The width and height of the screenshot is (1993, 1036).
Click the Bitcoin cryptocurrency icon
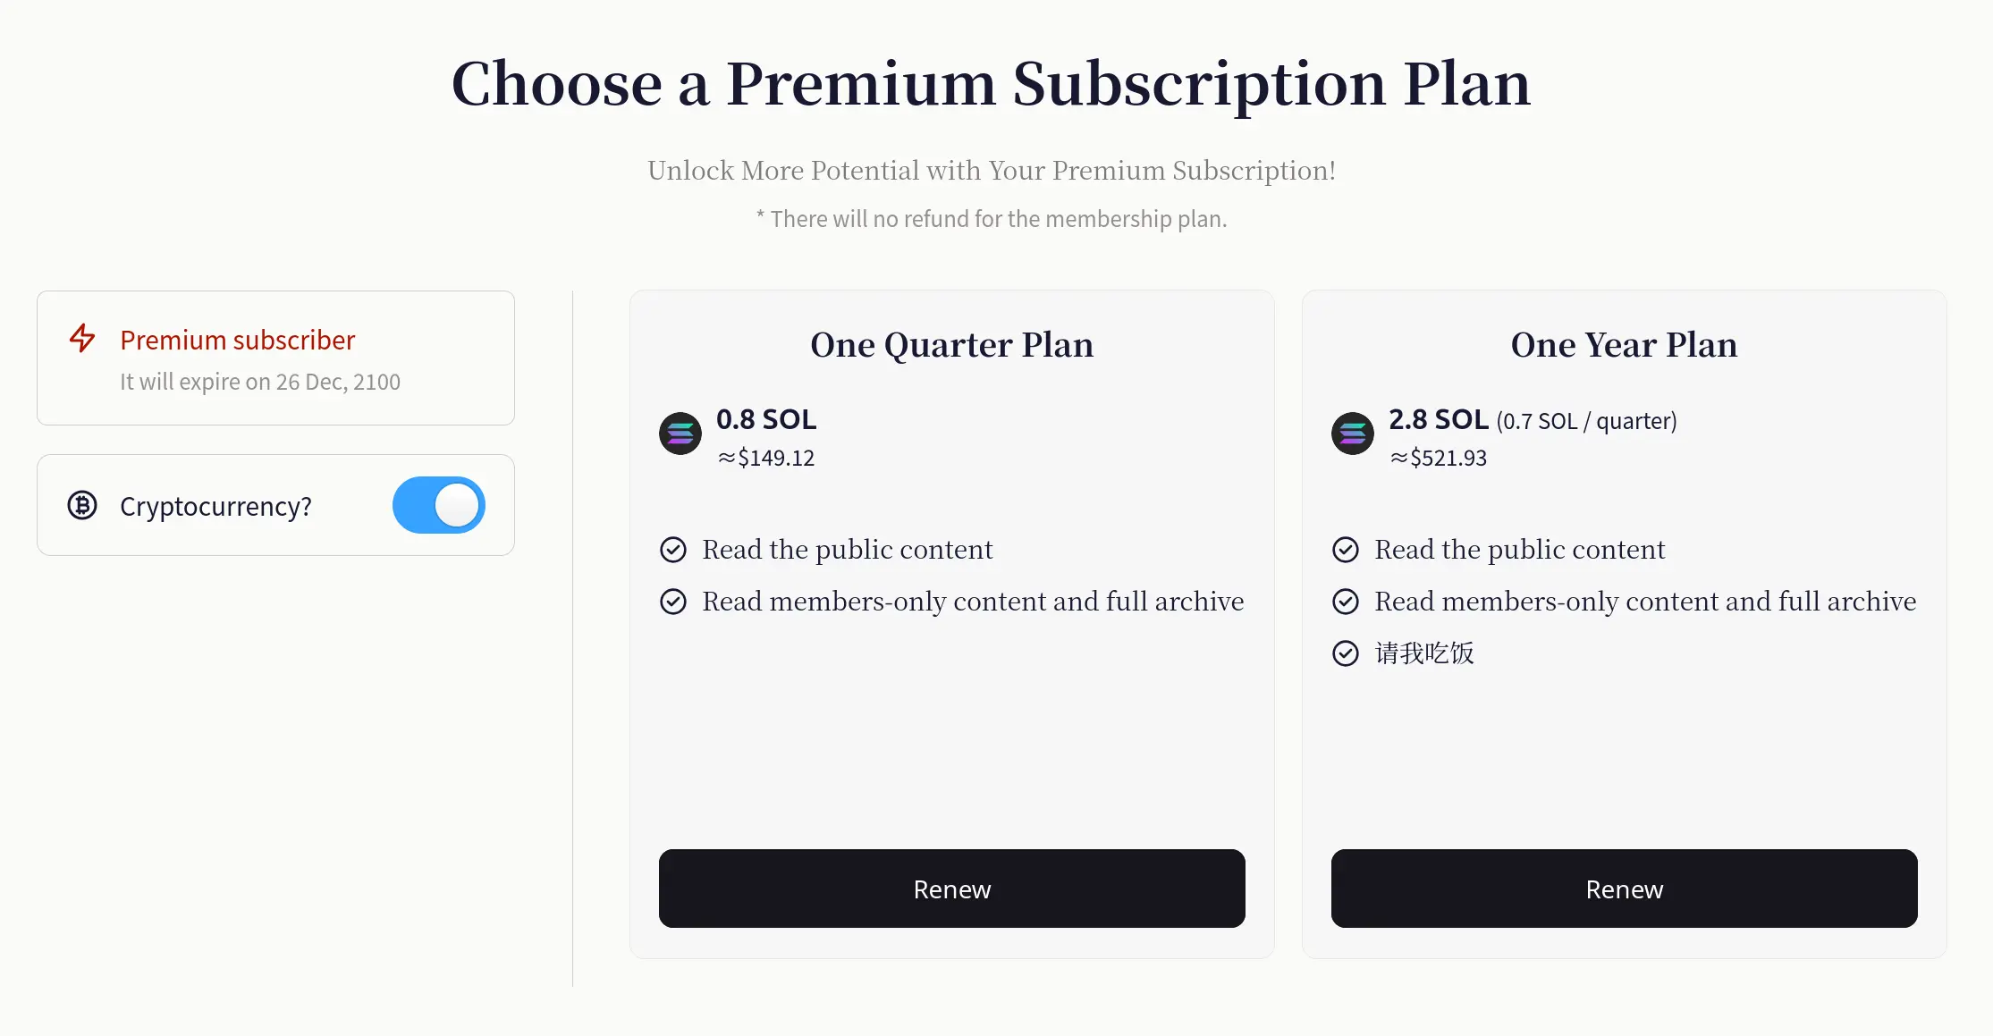tap(82, 505)
